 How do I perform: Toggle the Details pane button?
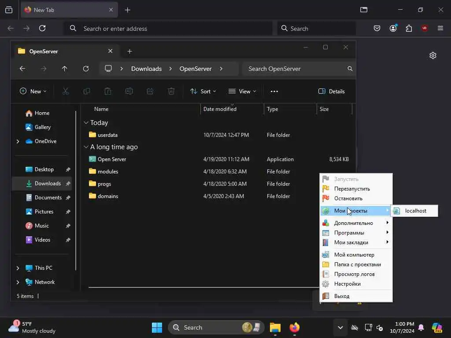[x=331, y=92]
